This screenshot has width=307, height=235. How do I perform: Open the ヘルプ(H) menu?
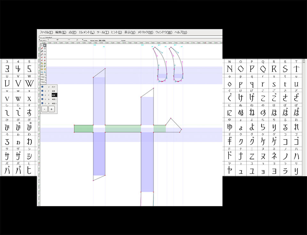(180, 32)
